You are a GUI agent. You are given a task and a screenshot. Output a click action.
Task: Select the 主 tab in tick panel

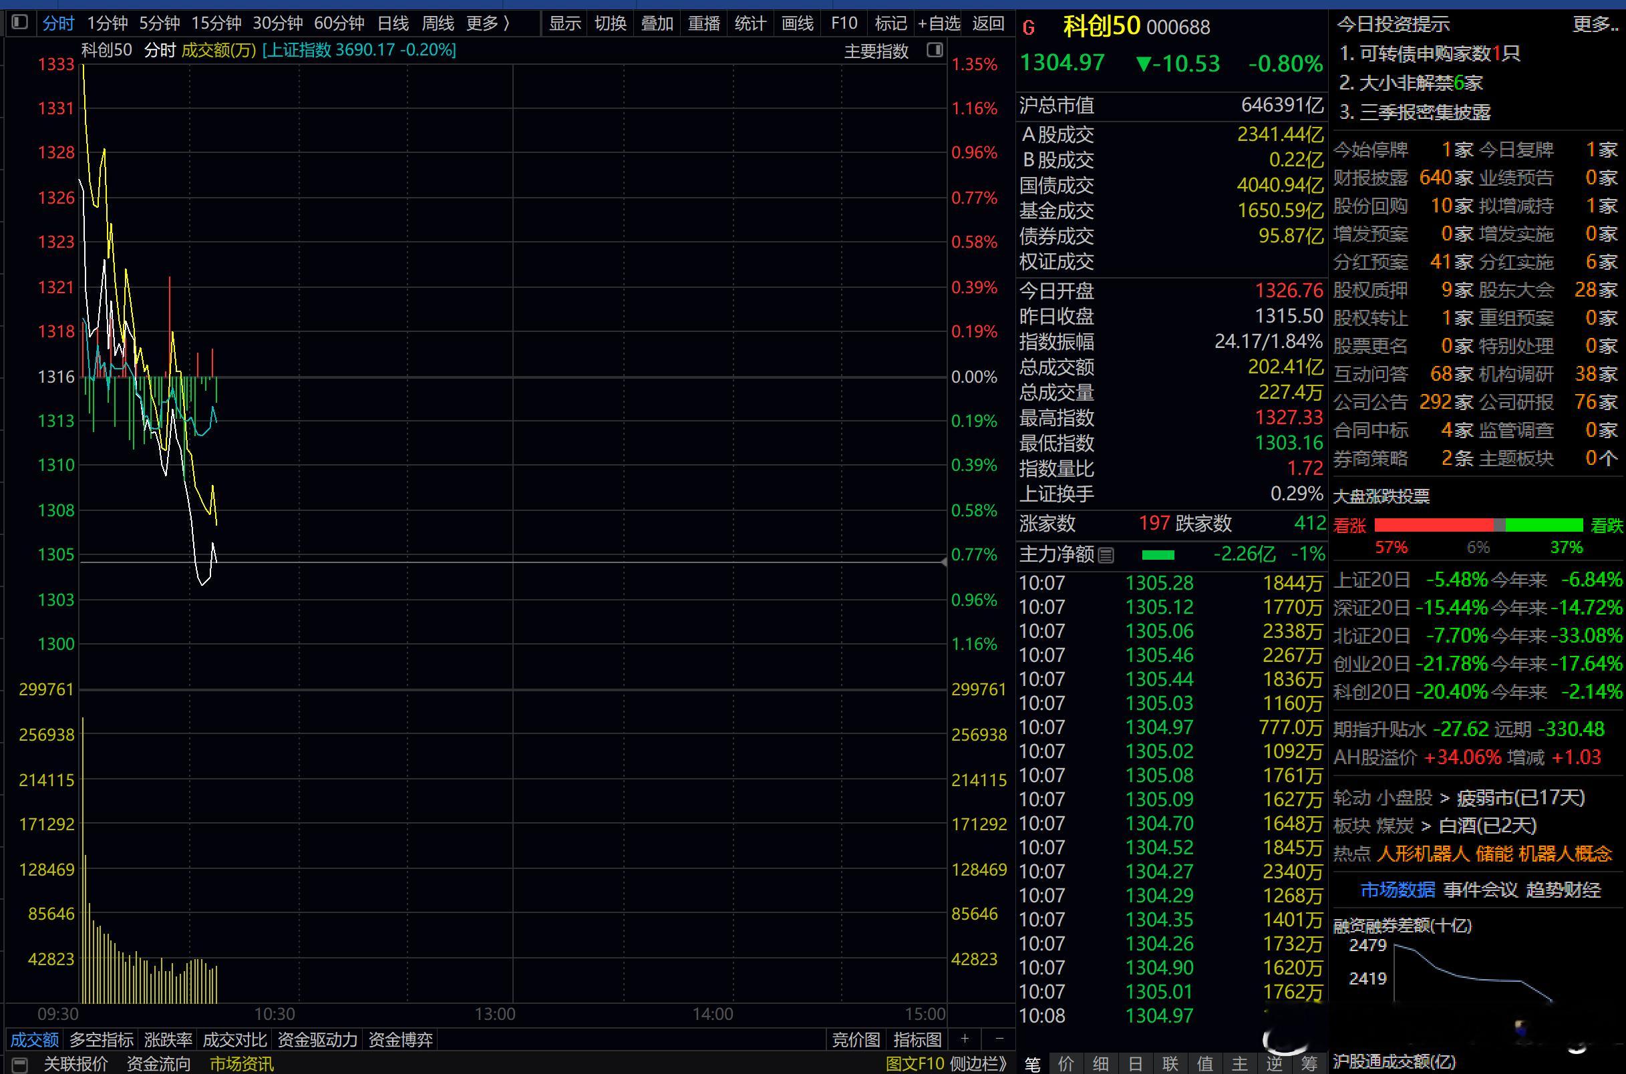coord(1239,1064)
